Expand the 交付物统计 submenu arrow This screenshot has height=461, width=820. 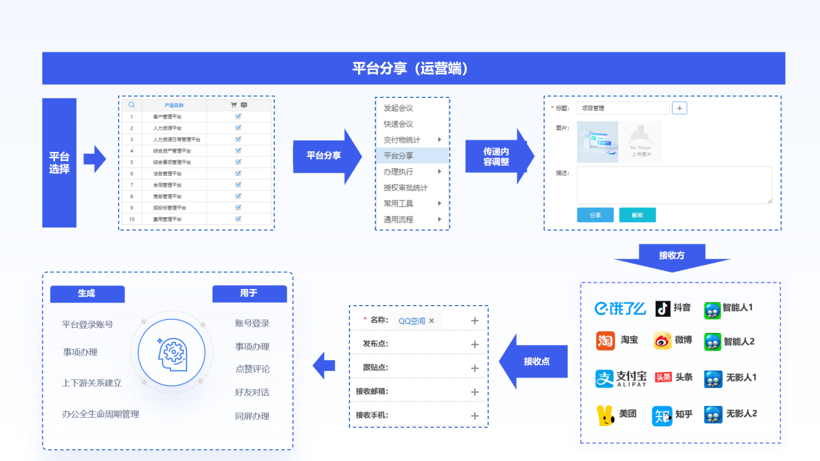tap(439, 140)
